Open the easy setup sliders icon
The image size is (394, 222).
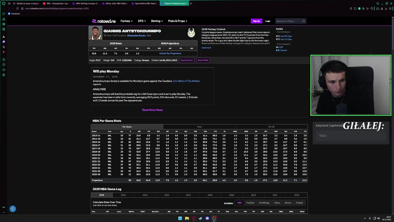[390, 9]
